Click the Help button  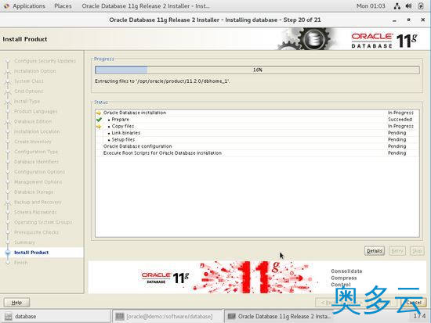tap(16, 303)
